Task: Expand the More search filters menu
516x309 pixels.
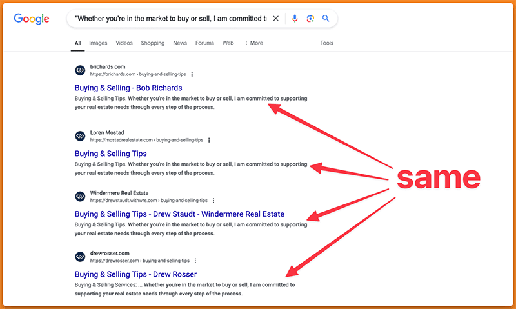Action: 253,43
